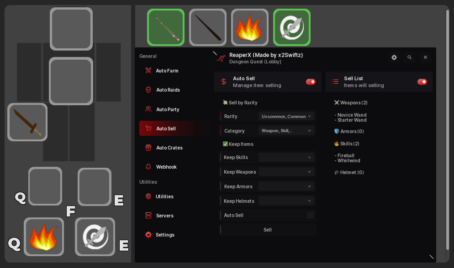454x268 pixels.
Task: Open the Rarity dropdown
Action: pos(286,116)
